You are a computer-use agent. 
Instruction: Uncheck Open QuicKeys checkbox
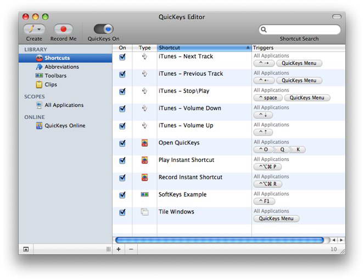pos(122,143)
